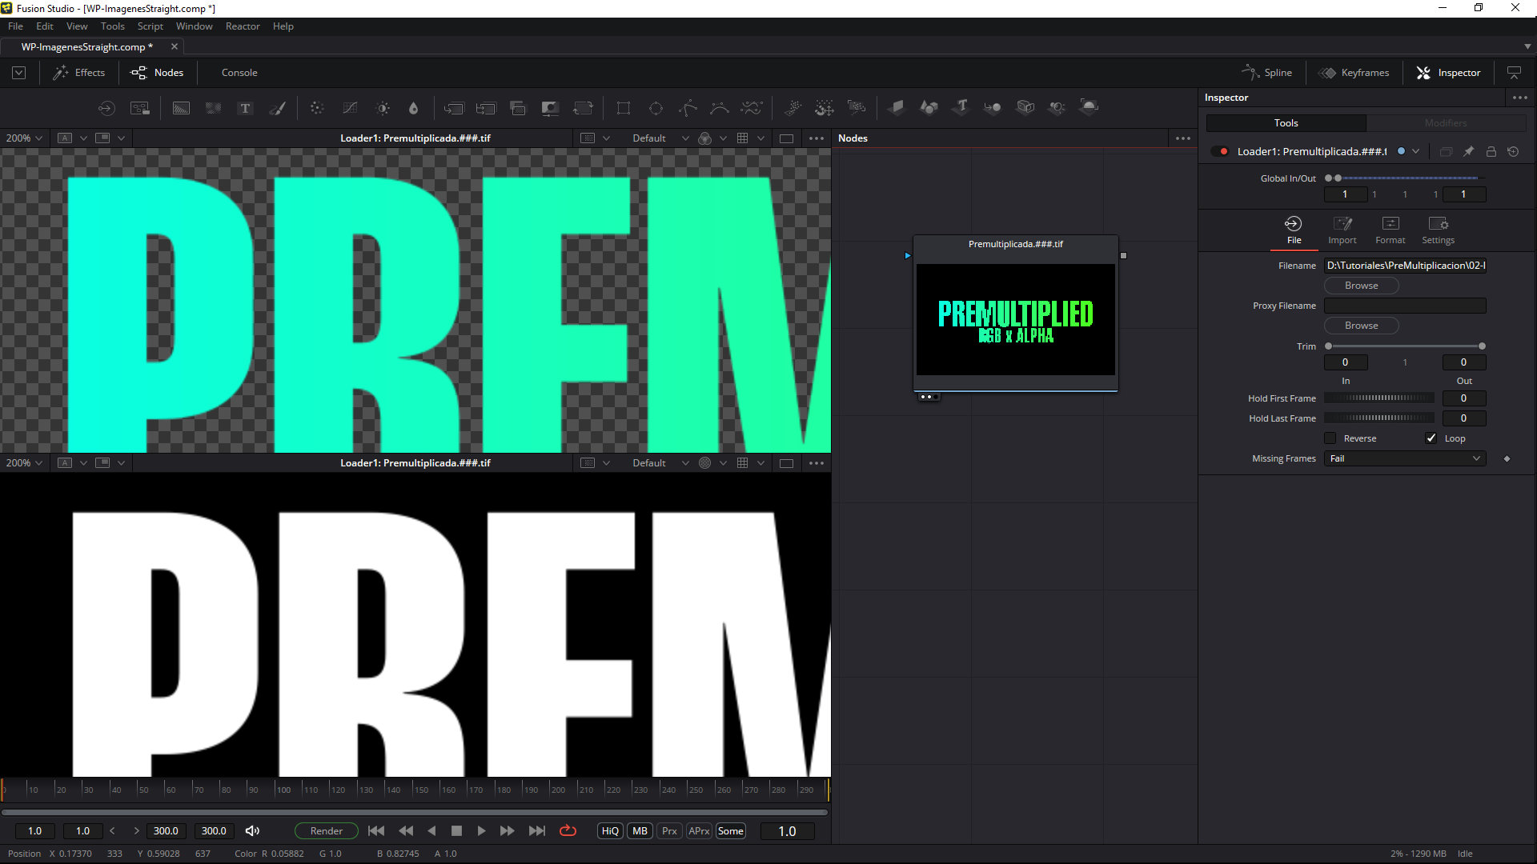Add a Brightness Contrast tool
The height and width of the screenshot is (864, 1537).
pos(383,108)
